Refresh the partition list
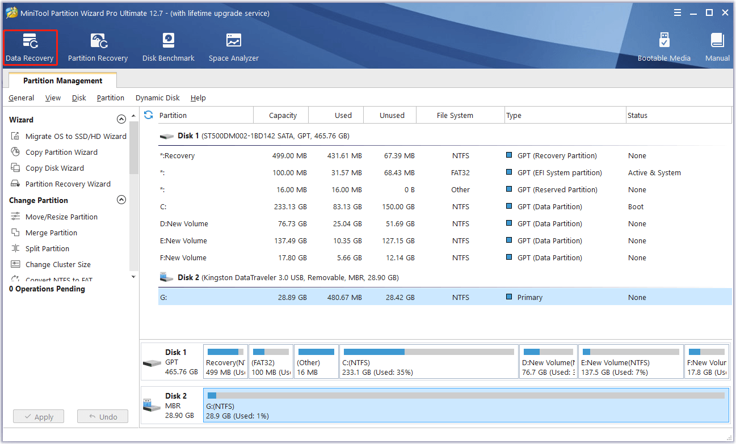The height and width of the screenshot is (444, 736). (x=149, y=115)
